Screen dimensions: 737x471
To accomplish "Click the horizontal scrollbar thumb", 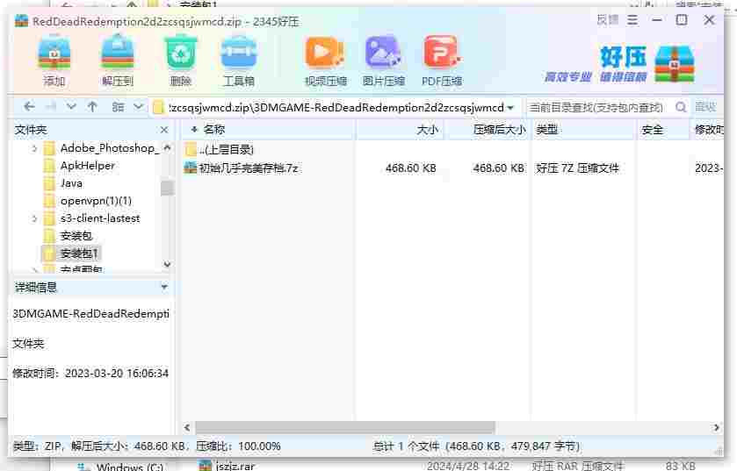I will click(x=345, y=427).
